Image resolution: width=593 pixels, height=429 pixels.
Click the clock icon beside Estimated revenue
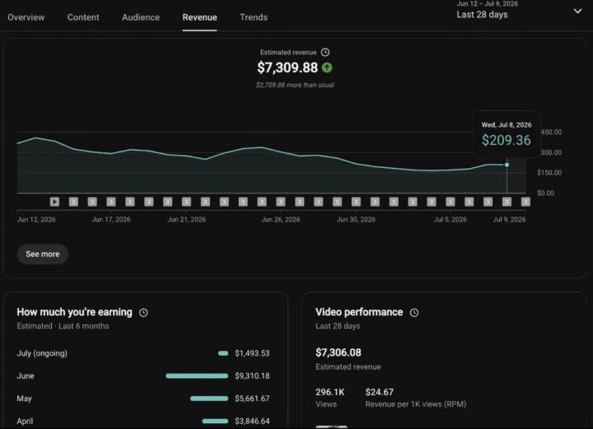[x=325, y=52]
